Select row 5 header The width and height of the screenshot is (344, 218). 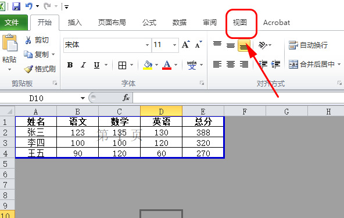pyautogui.click(x=7, y=164)
